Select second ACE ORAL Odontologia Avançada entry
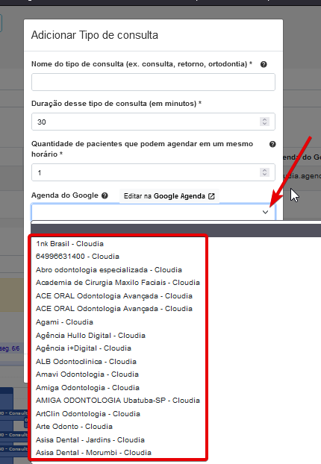The height and width of the screenshot is (464, 321). click(x=114, y=309)
